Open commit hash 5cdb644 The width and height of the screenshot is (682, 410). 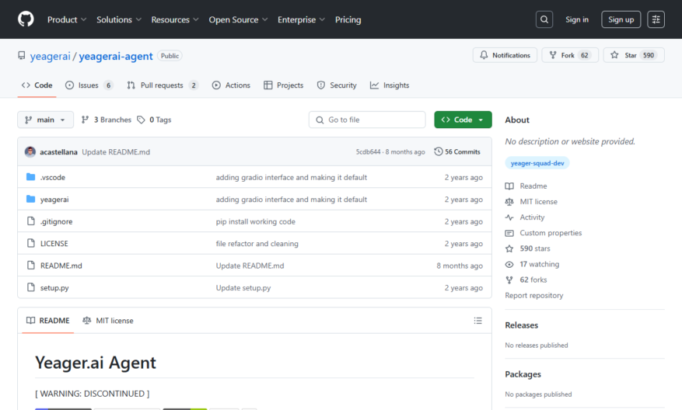pos(368,151)
